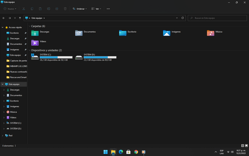
Task: Click the Rename icon in toolbar
Action: 49,9
